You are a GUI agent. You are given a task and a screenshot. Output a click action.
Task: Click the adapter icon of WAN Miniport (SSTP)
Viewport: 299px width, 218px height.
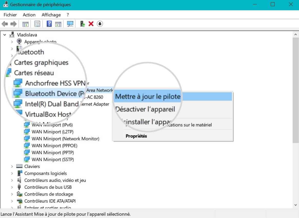[x=27, y=159]
